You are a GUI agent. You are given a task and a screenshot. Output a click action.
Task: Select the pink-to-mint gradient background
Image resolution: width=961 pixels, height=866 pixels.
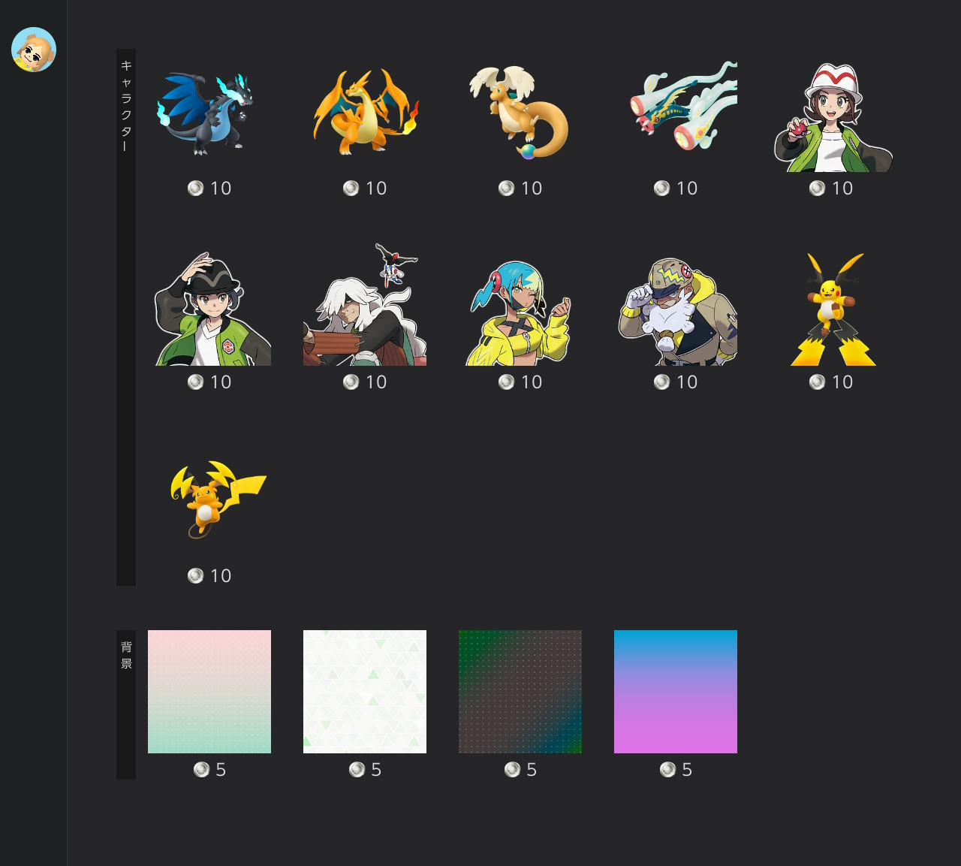[x=209, y=691]
